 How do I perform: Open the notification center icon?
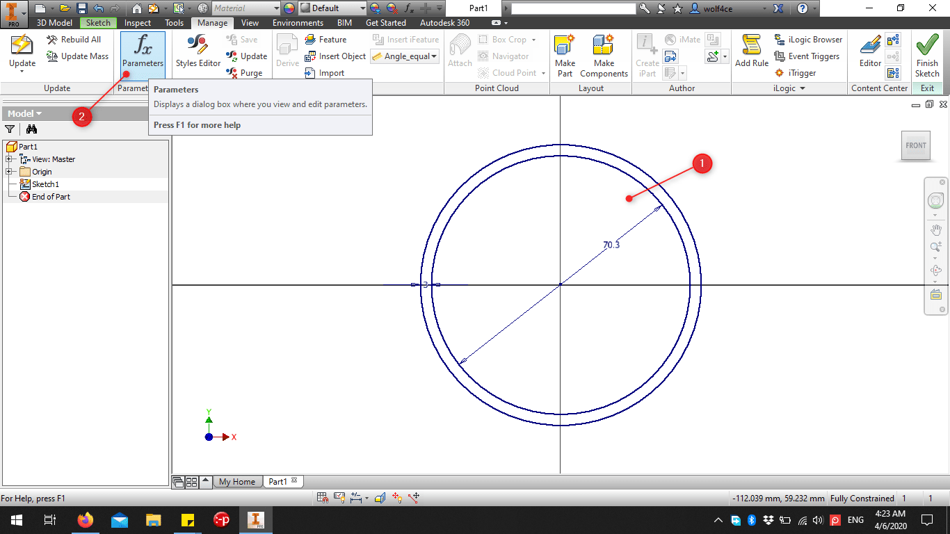[926, 519]
